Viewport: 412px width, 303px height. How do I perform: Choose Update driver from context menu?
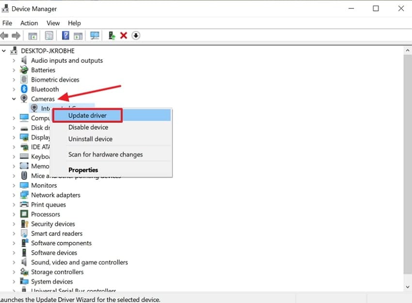[111, 115]
